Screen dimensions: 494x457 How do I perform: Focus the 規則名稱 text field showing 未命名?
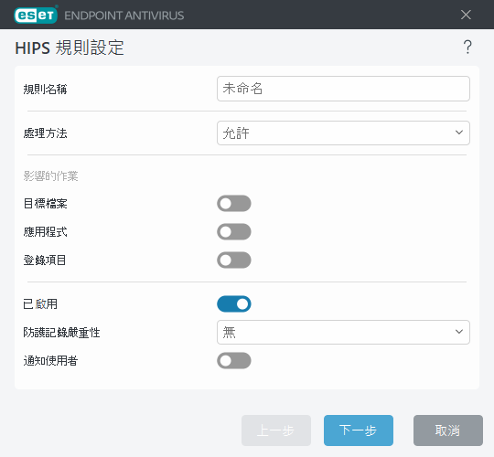point(343,89)
